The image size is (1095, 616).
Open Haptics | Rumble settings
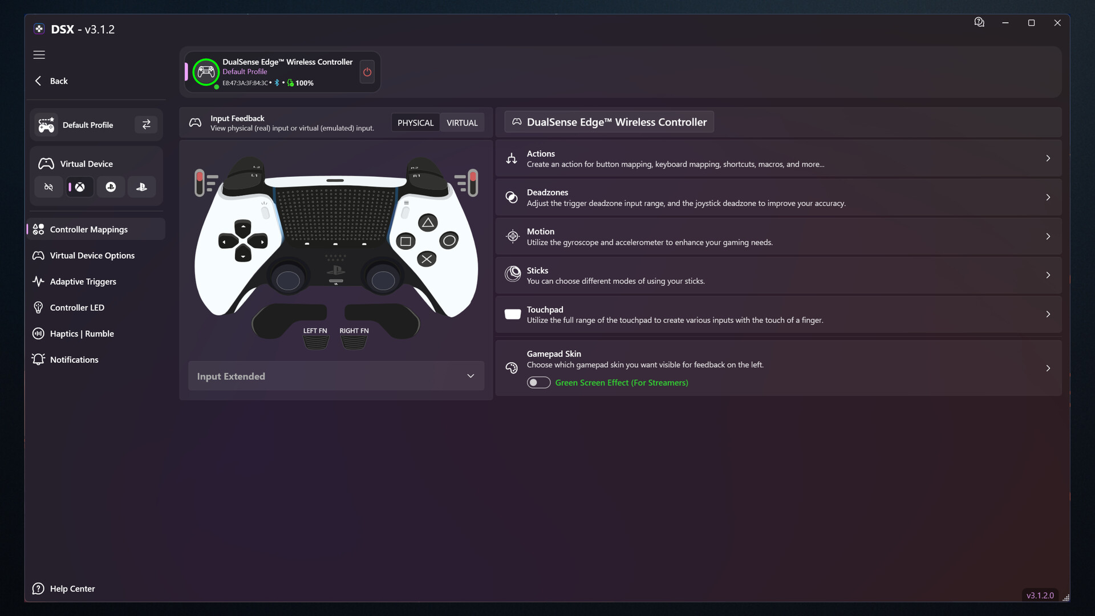click(82, 333)
